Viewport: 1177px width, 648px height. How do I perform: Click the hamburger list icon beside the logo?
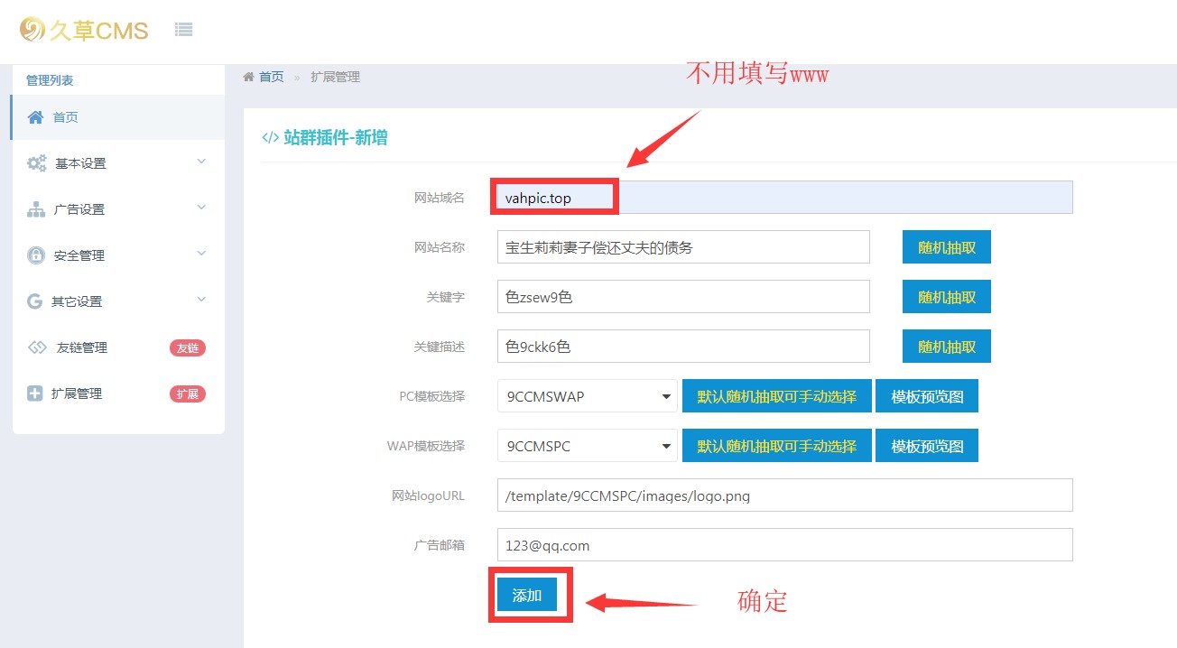click(x=183, y=28)
